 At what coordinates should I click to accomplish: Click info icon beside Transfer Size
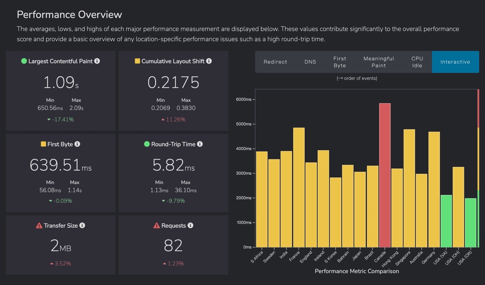(82, 225)
